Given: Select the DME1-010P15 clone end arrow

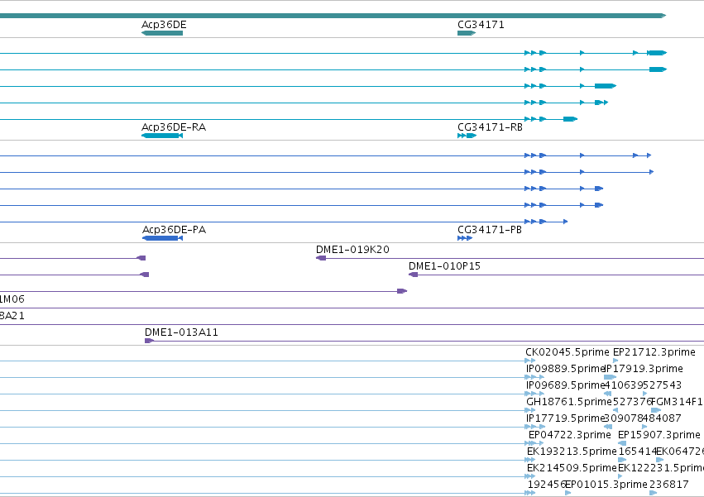Looking at the screenshot, I should (x=413, y=275).
